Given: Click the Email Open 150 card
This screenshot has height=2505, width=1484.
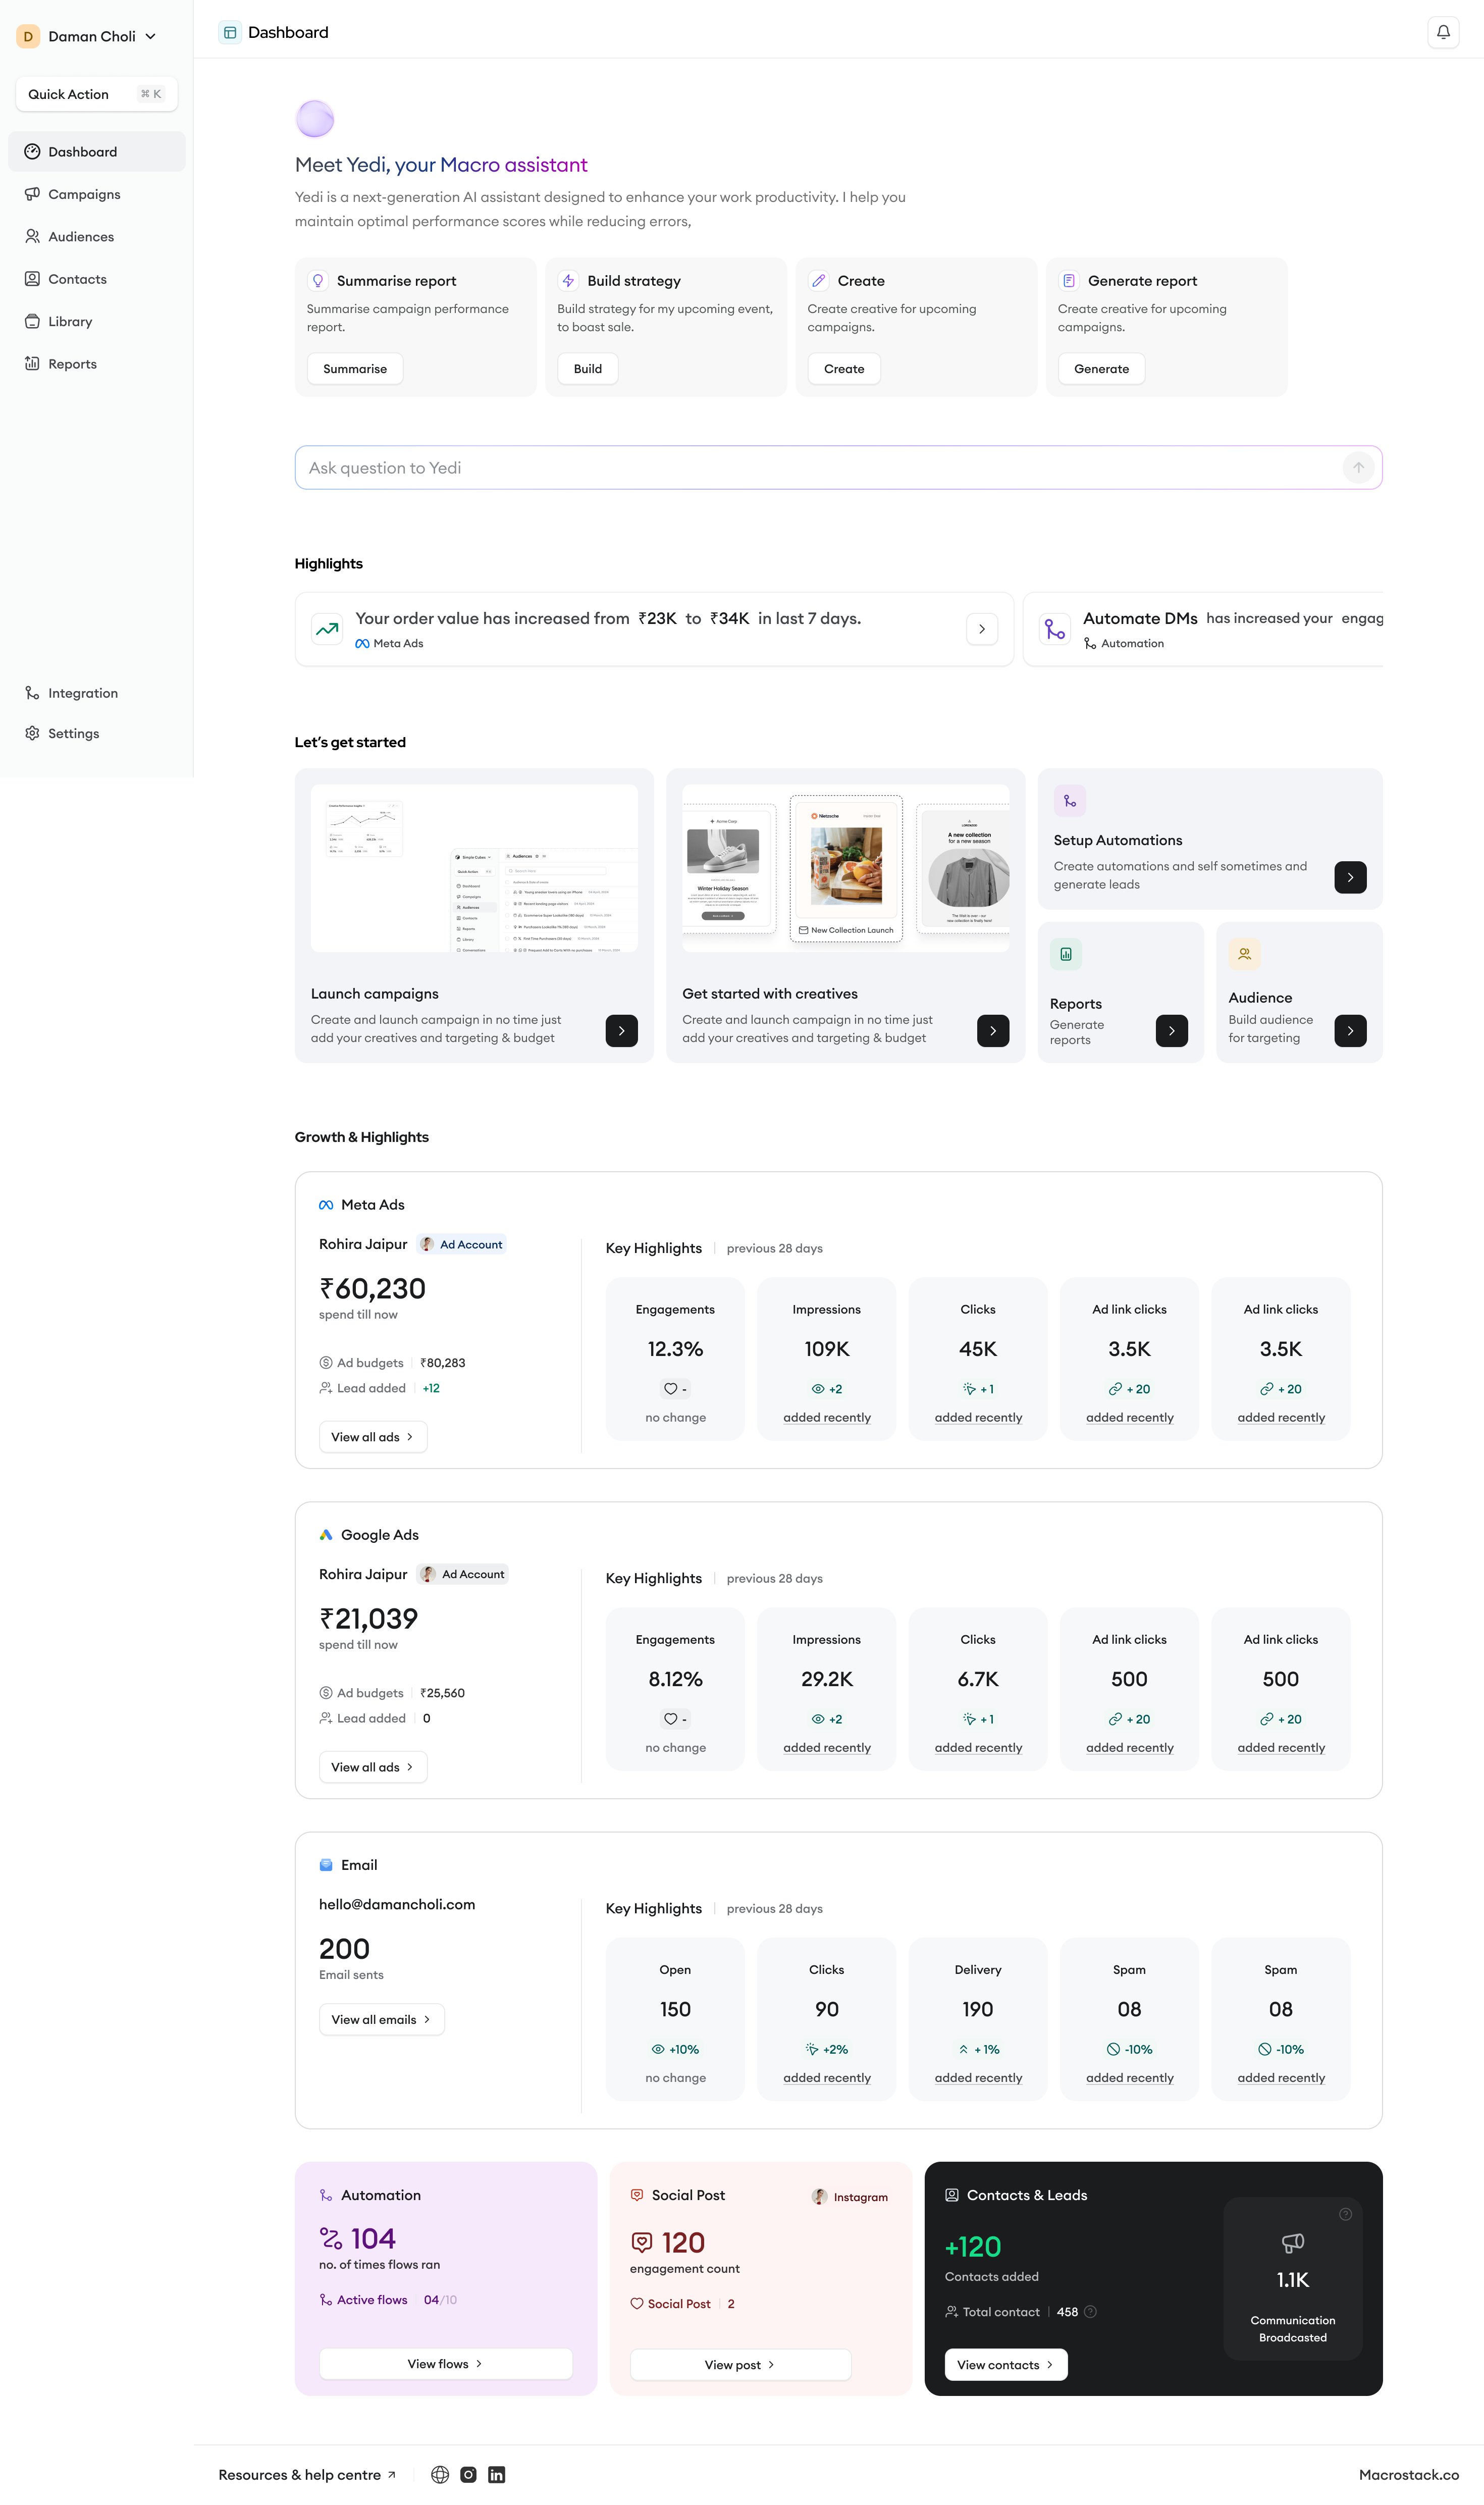Looking at the screenshot, I should (675, 2019).
